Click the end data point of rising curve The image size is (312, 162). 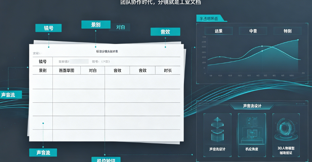pos(298,40)
